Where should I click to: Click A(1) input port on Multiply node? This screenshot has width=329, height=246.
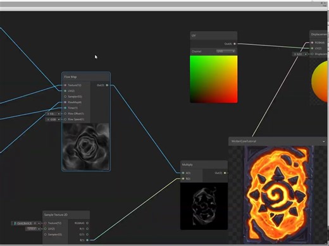pyautogui.click(x=183, y=173)
